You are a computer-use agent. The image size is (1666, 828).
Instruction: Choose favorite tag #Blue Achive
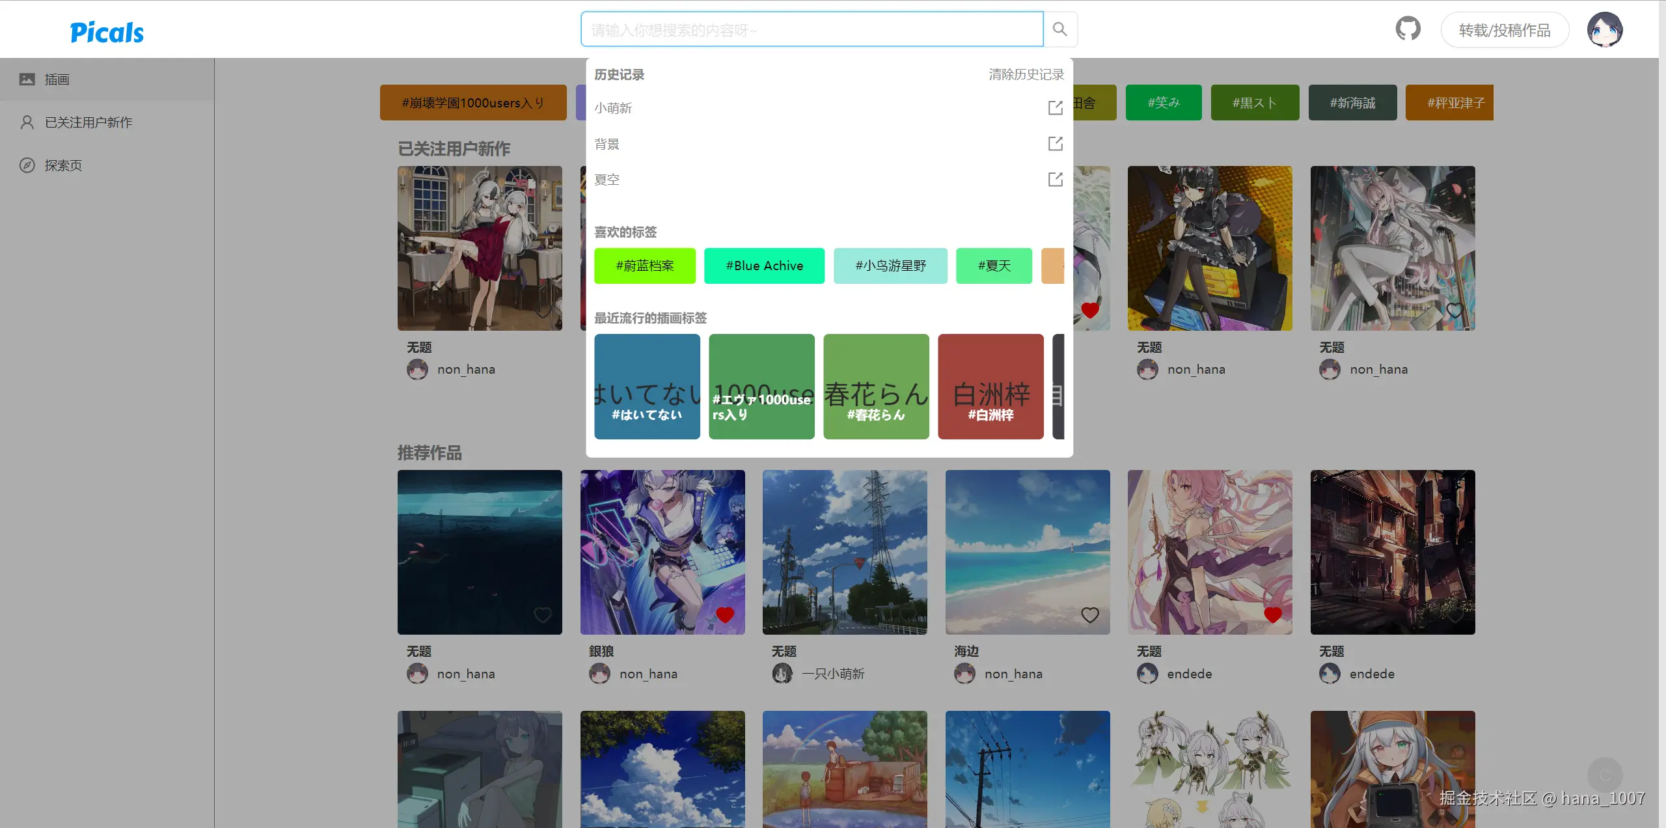(x=764, y=266)
